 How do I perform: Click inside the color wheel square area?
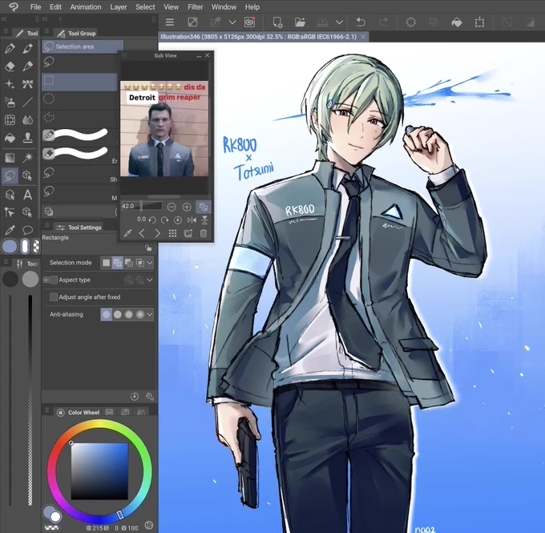(99, 471)
